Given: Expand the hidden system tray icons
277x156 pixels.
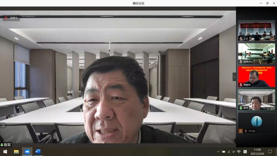Looking at the screenshot, I should pos(218,152).
